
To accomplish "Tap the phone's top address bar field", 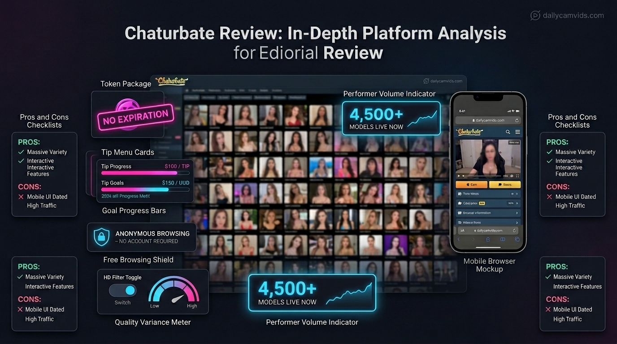I will tap(488, 120).
